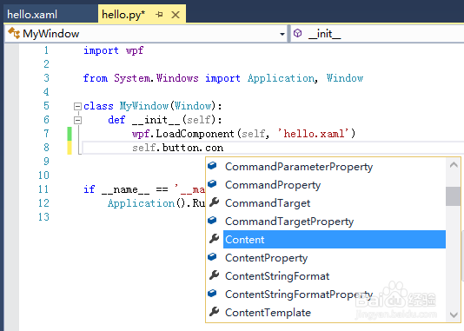Place cursor after self.button.con on line 8
This screenshot has height=331, width=464.
[x=224, y=148]
